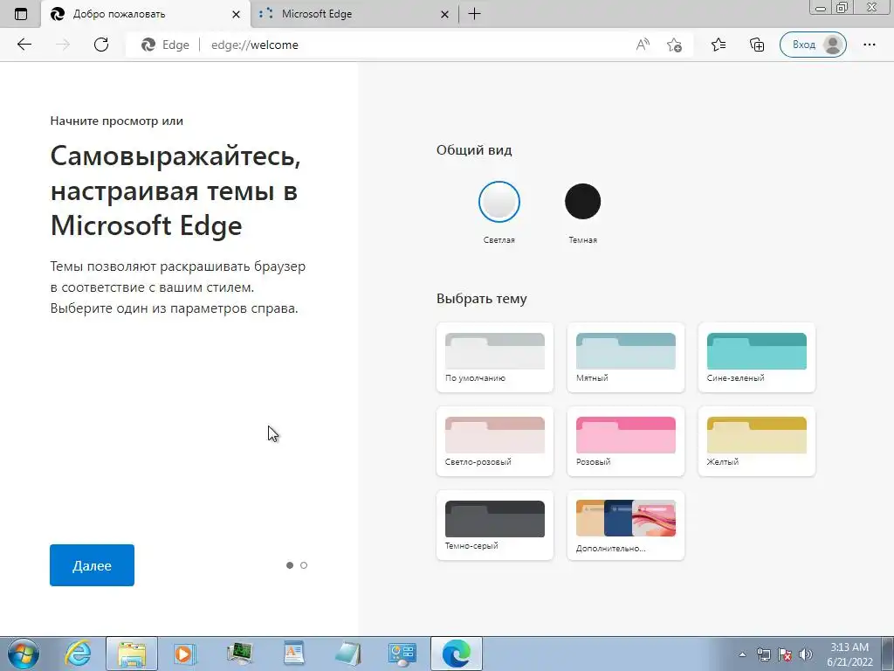Image resolution: width=894 pixels, height=671 pixels.
Task: Select the Светлая light appearance option
Action: [x=499, y=202]
